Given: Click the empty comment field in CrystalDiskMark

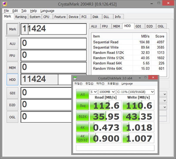Looking at the screenshot, I should pos(115,148).
